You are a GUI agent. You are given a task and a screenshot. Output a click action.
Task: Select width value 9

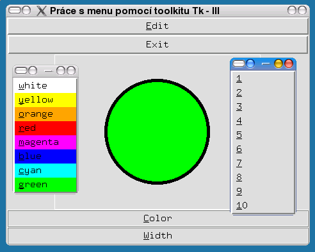263,191
